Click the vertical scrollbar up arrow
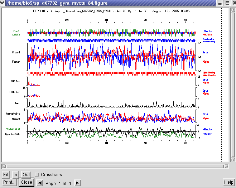This screenshot has width=236, height=188. pos(232,10)
